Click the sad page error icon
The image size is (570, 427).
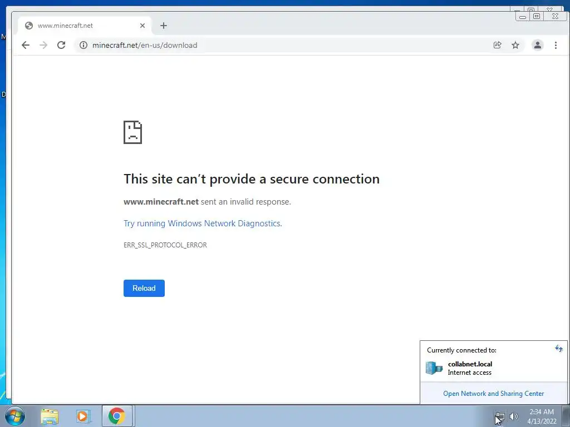pyautogui.click(x=132, y=132)
